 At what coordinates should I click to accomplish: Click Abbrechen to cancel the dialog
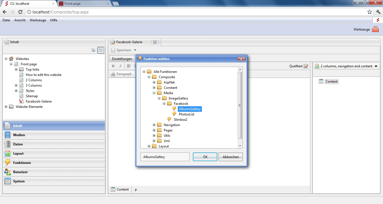pos(230,157)
